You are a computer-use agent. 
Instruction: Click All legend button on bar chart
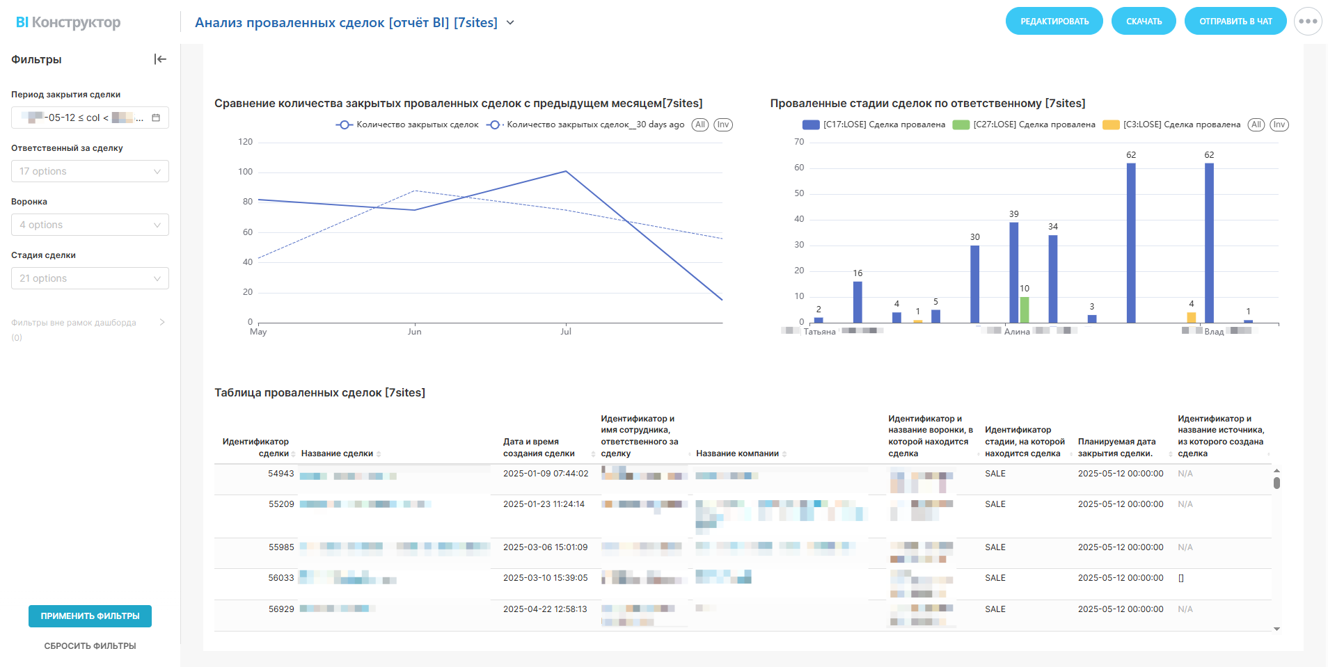[x=1256, y=124]
